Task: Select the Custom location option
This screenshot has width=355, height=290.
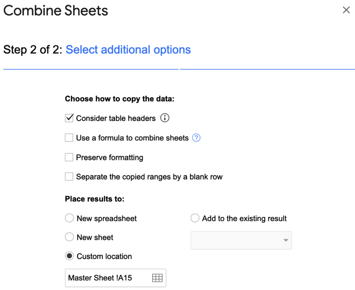Action: [x=69, y=256]
